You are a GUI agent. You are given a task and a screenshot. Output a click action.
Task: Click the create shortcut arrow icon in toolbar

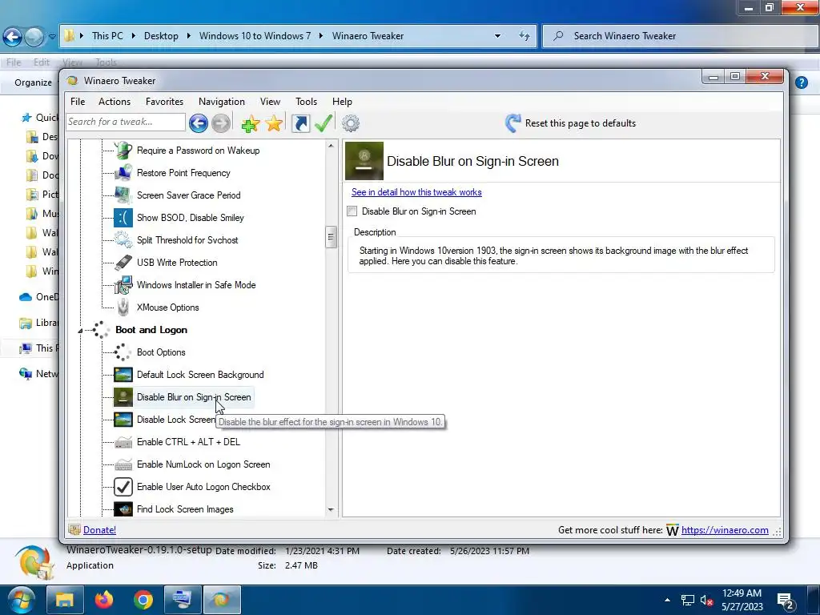point(301,123)
